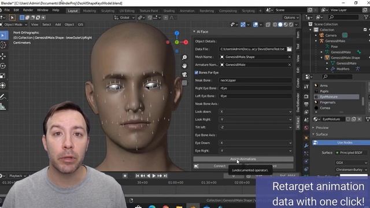Click the viewport zoom magnifier icon
This screenshot has height=208, width=370.
pos(184,57)
